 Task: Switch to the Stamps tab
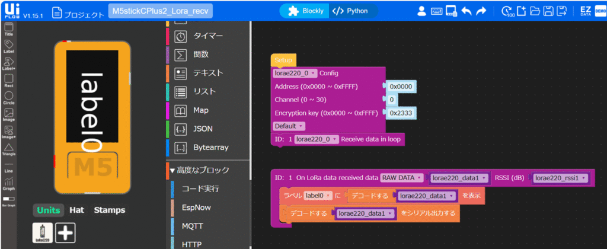pyautogui.click(x=110, y=210)
